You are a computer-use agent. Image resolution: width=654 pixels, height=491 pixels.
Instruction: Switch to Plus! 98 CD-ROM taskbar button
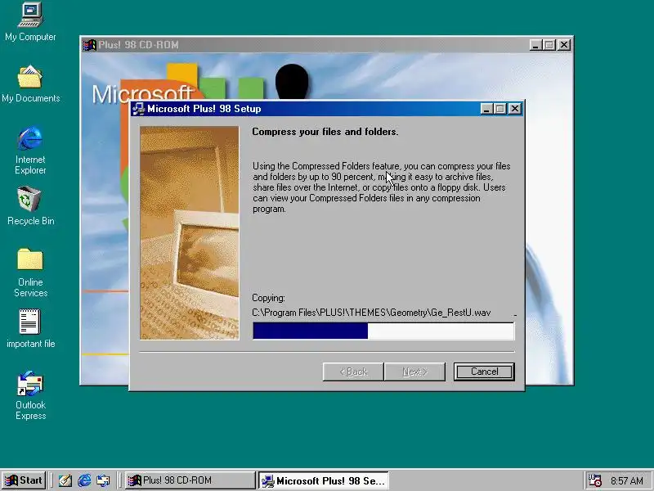coord(190,480)
